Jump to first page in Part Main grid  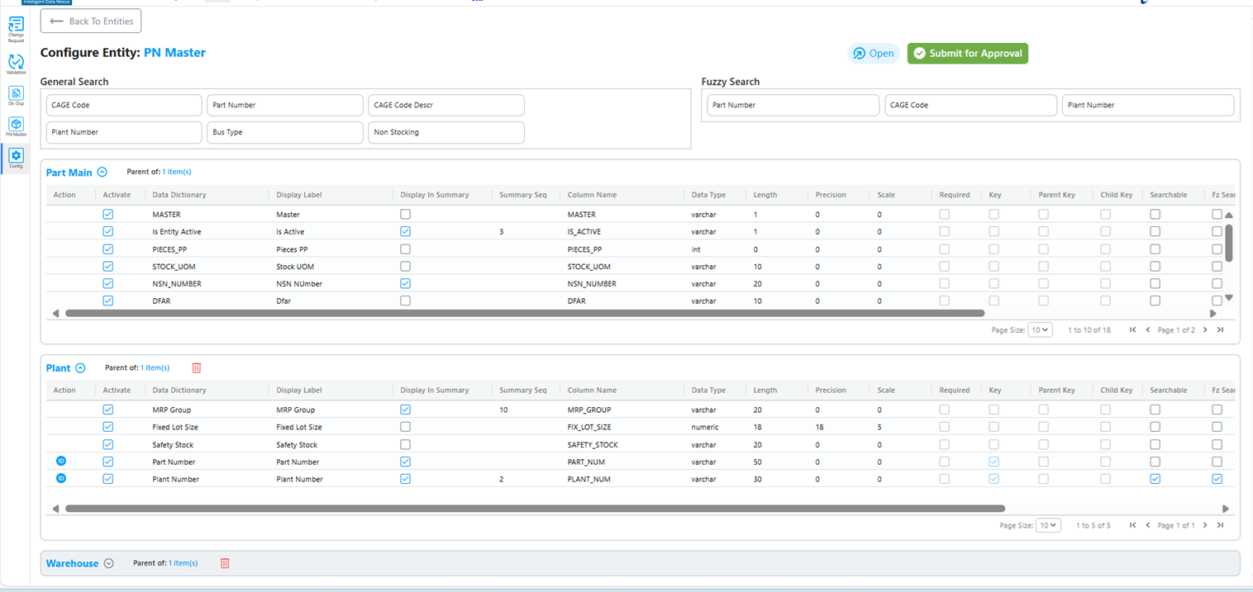1133,330
